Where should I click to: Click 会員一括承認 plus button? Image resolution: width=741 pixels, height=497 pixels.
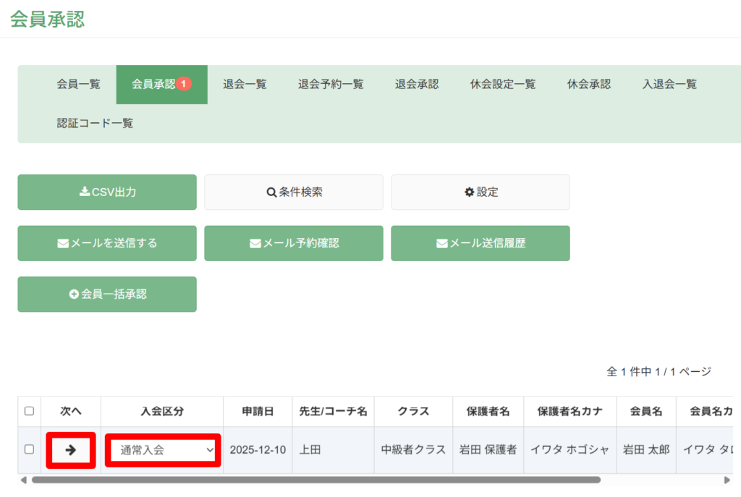point(107,294)
